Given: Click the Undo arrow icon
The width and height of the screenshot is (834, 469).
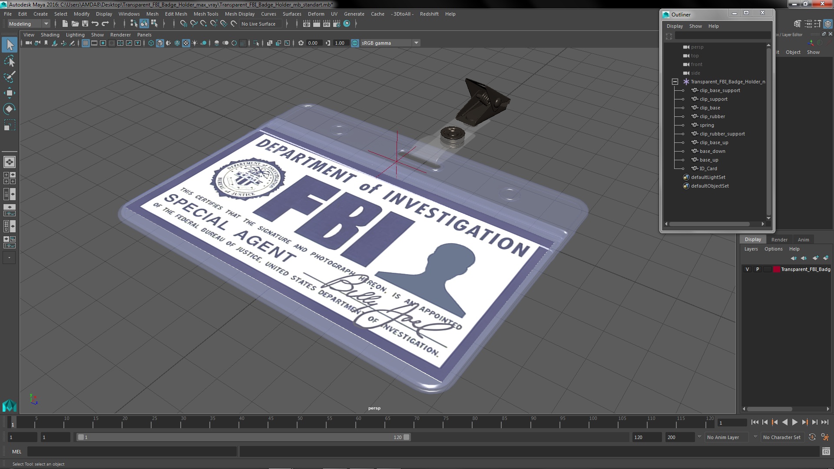Looking at the screenshot, I should [95, 24].
